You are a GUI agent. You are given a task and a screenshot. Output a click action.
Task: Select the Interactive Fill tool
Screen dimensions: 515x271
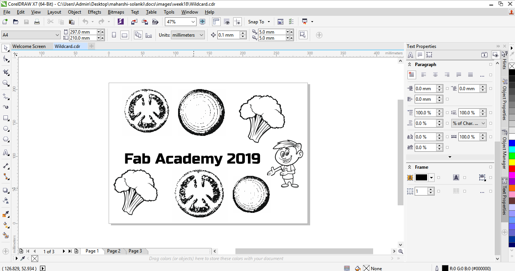[6, 225]
